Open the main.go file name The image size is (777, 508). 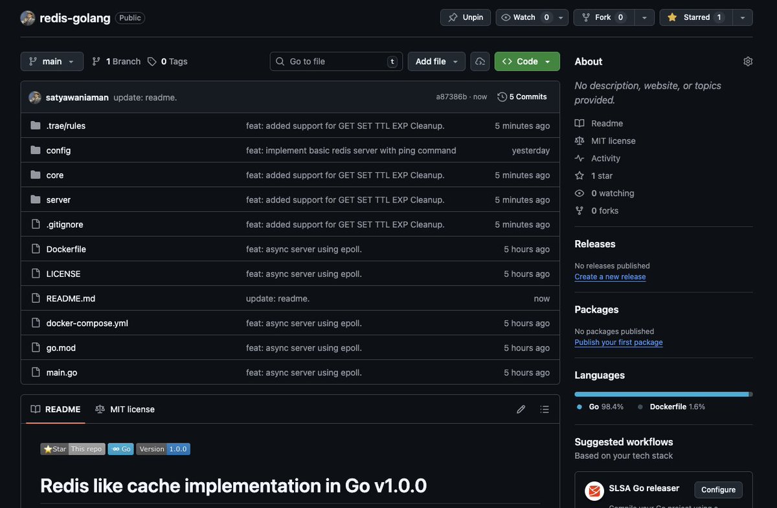[62, 372]
